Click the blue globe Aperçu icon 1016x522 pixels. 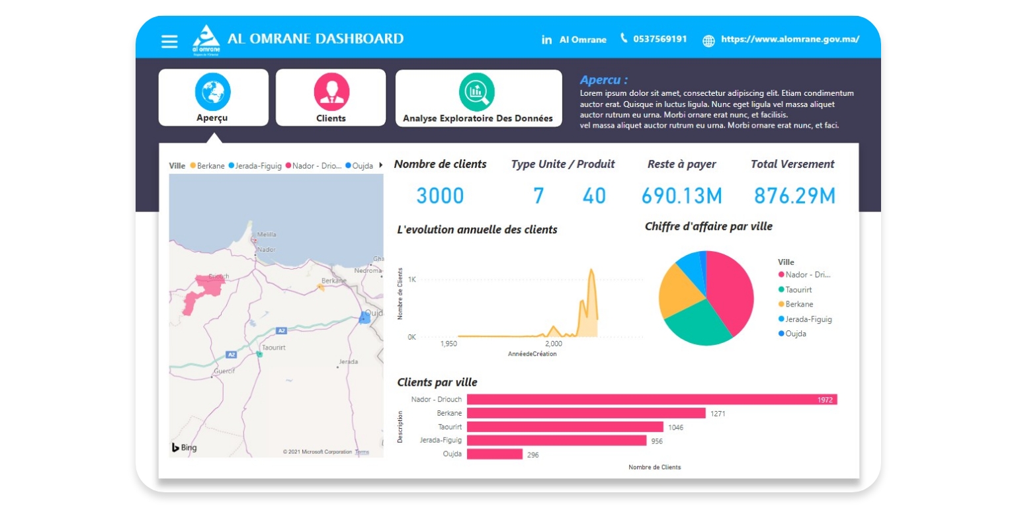click(x=212, y=91)
